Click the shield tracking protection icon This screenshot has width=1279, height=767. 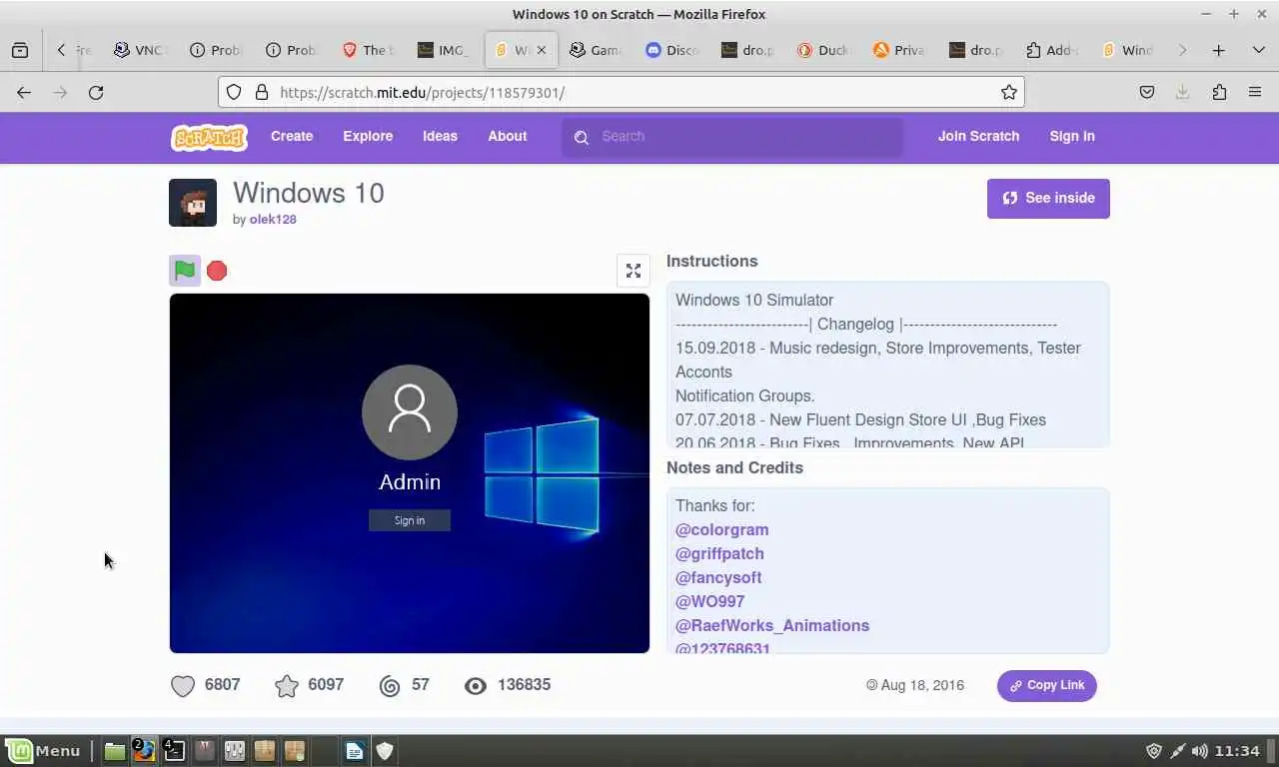[234, 92]
